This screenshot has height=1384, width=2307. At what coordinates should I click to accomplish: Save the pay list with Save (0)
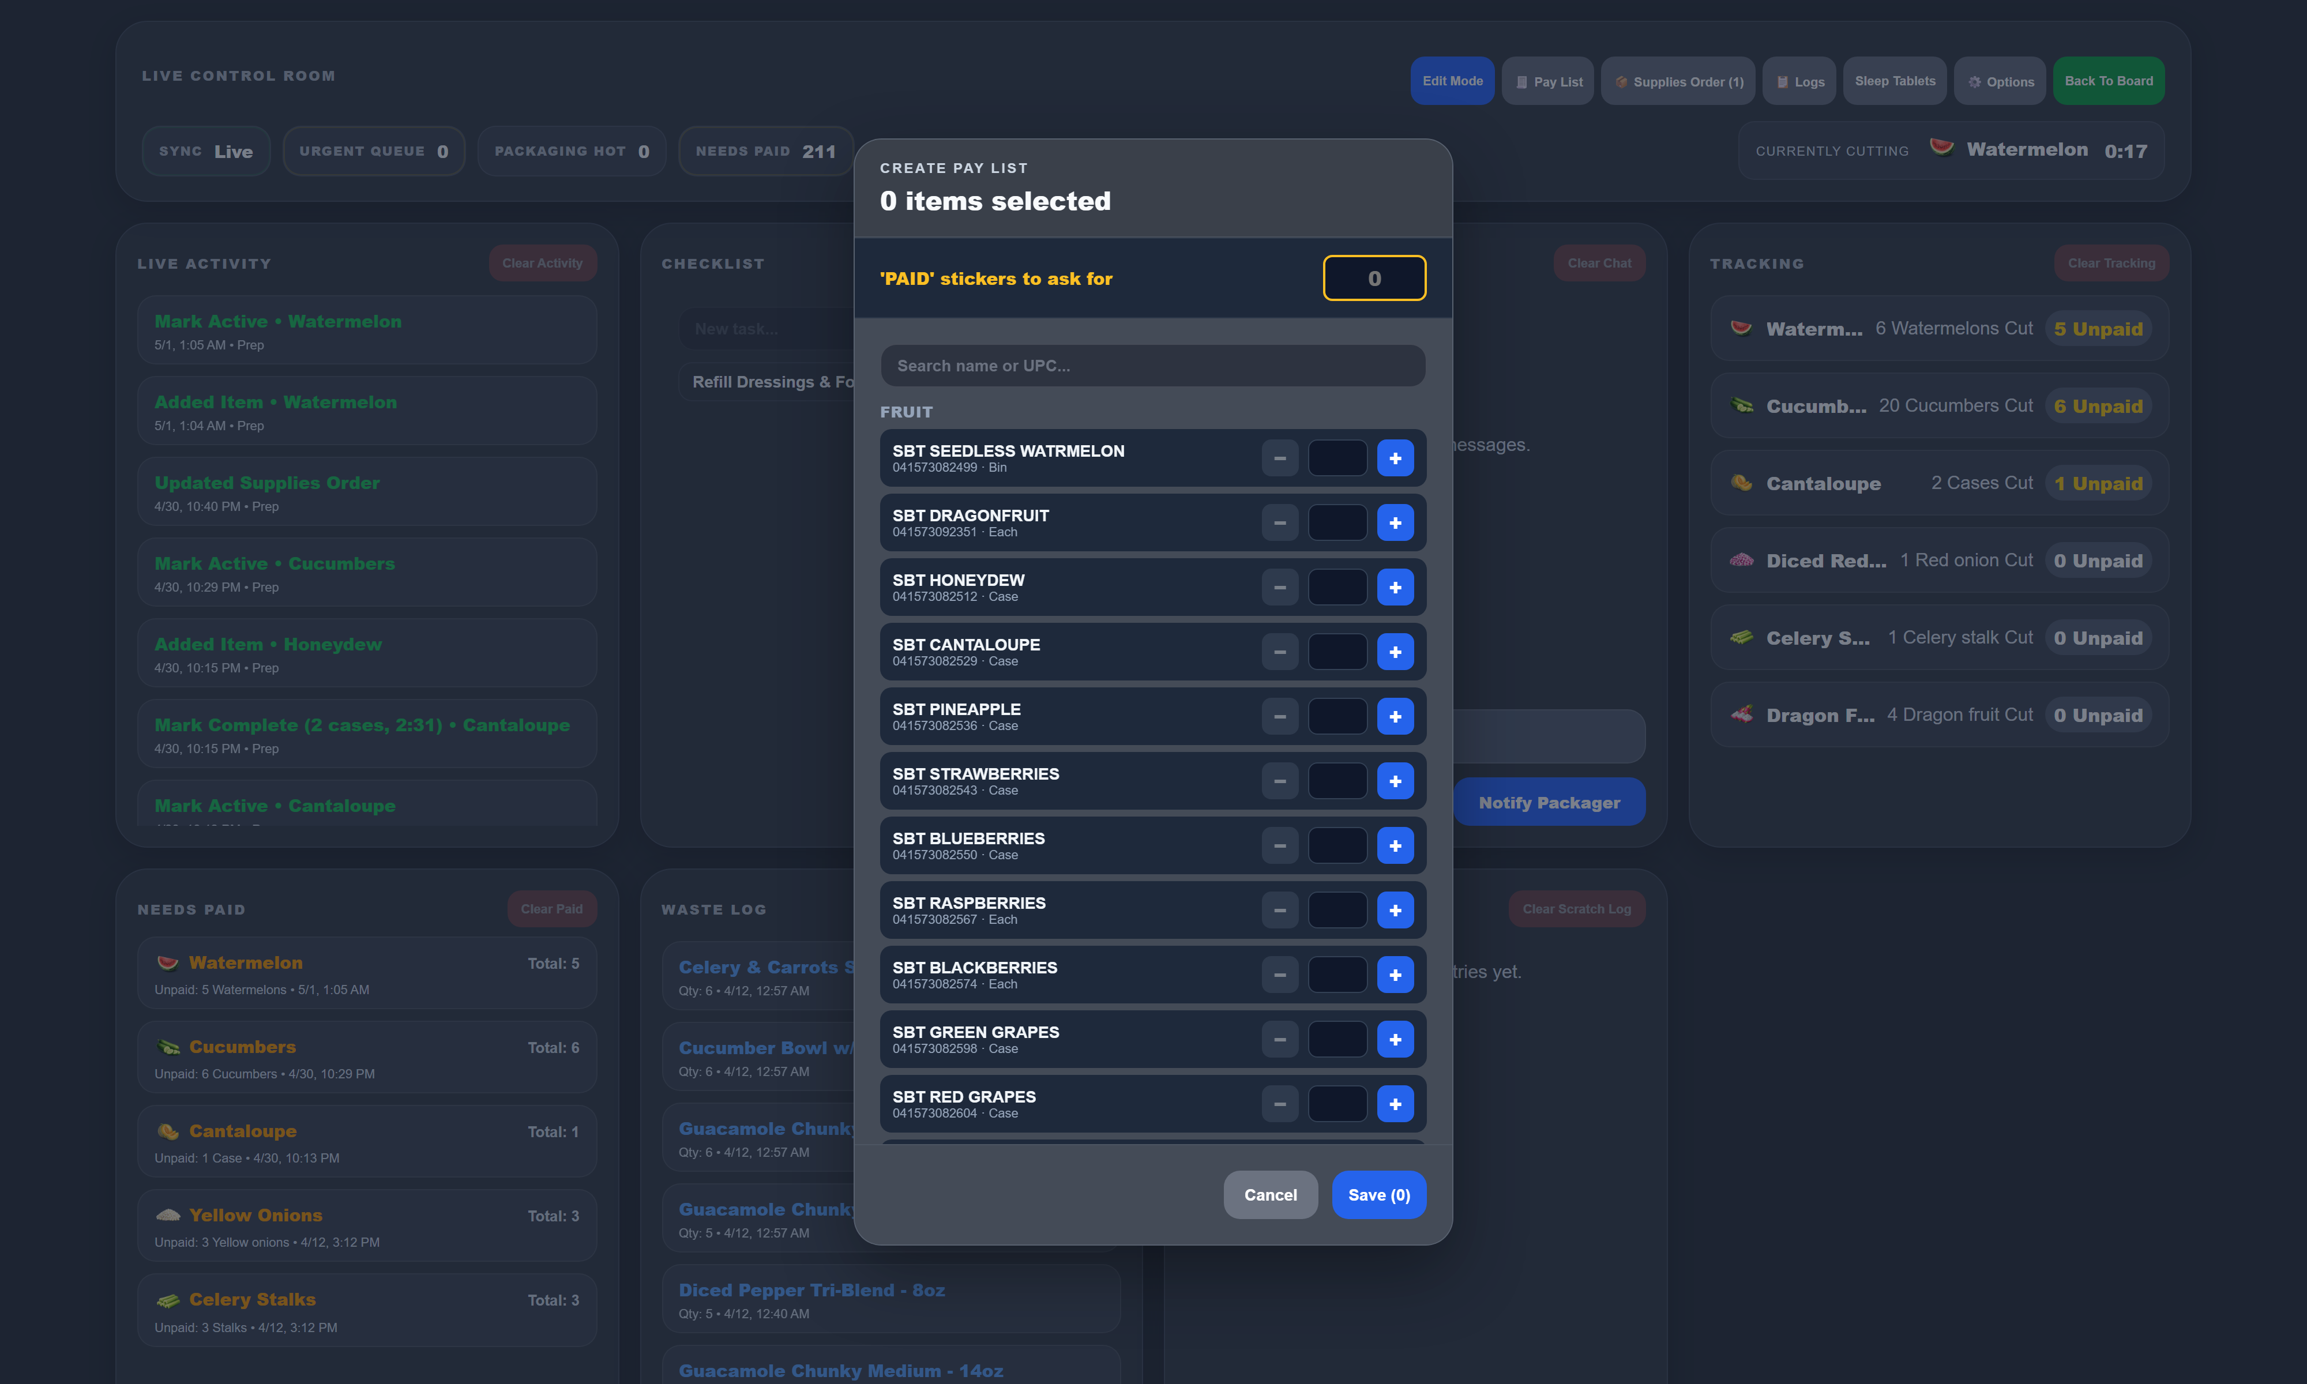click(x=1378, y=1195)
